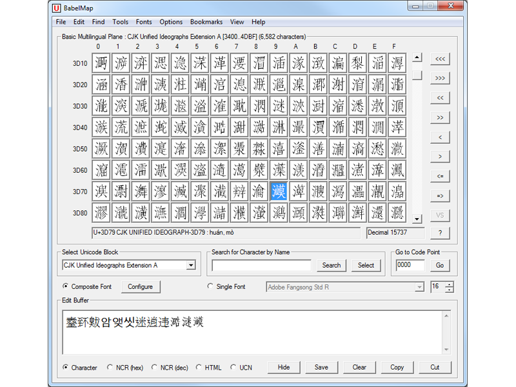
Task: Click the single < previous button
Action: (x=440, y=137)
